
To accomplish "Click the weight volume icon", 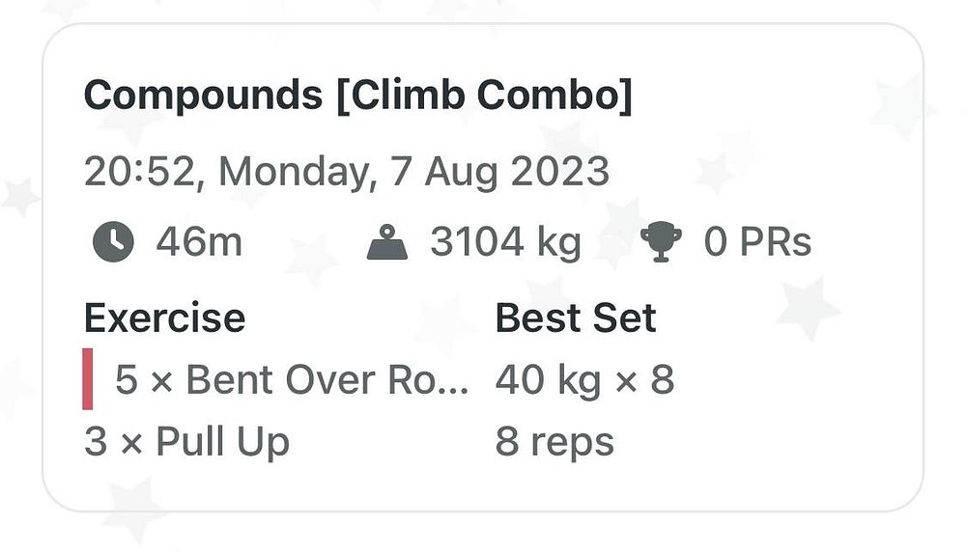I will 387,242.
